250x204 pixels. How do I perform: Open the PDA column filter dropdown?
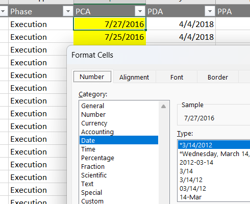click(210, 11)
